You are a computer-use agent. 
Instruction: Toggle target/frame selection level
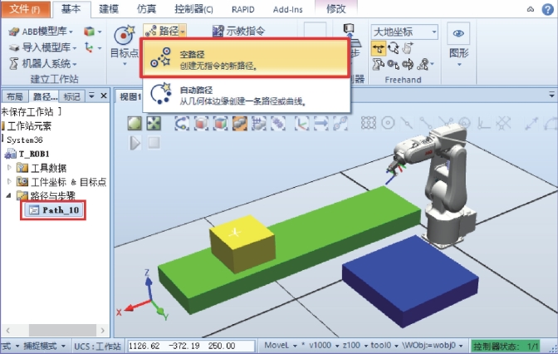coord(301,123)
